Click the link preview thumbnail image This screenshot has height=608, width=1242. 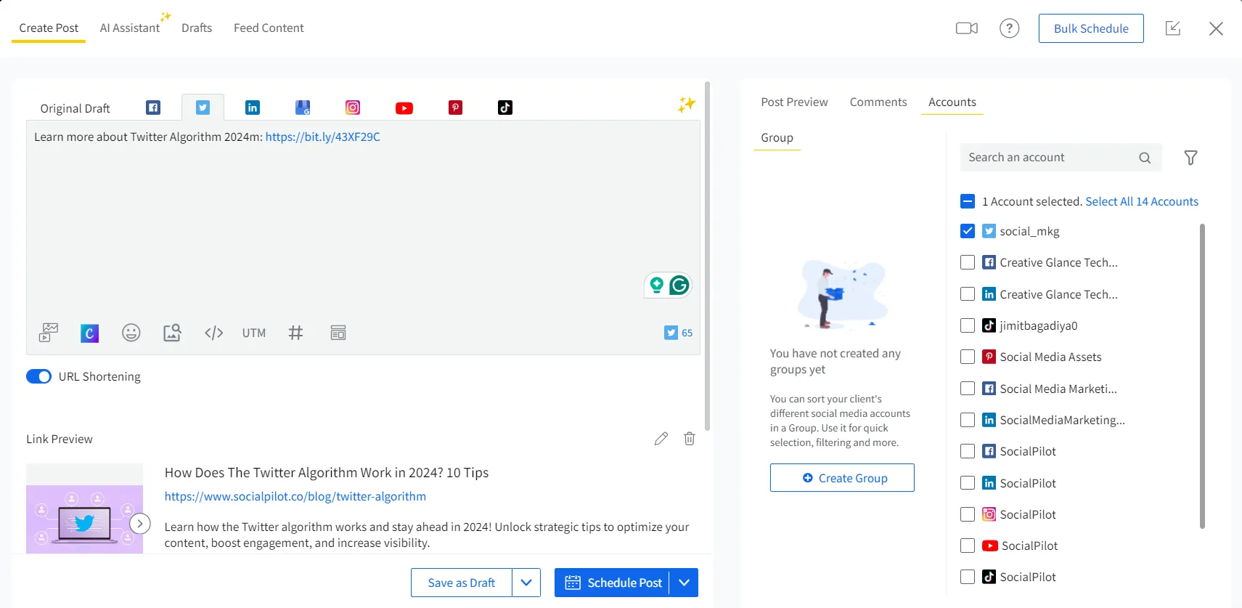pos(84,508)
